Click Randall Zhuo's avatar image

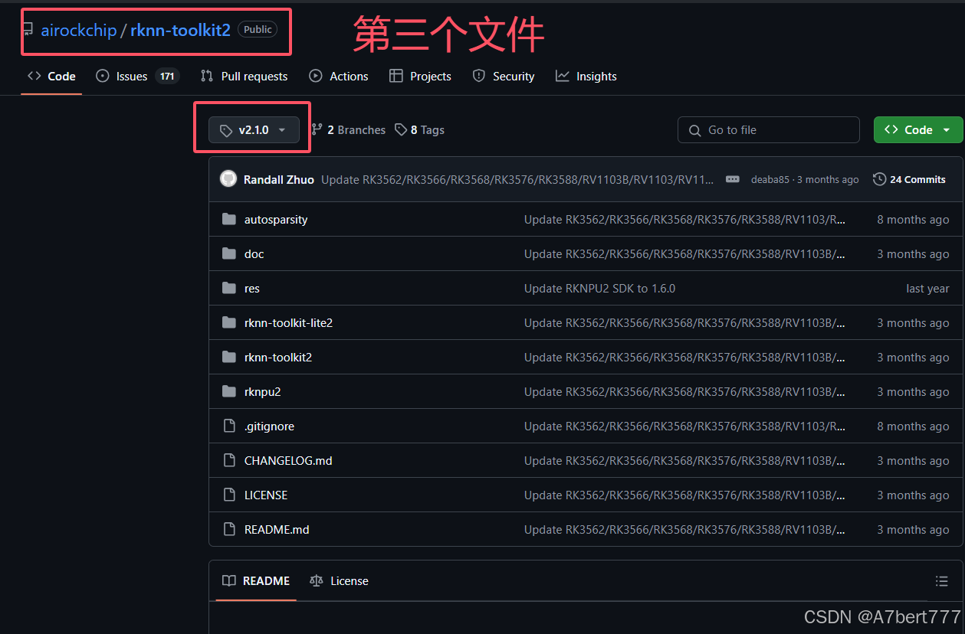[228, 179]
